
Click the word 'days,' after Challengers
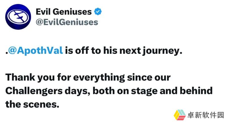pos(77,91)
